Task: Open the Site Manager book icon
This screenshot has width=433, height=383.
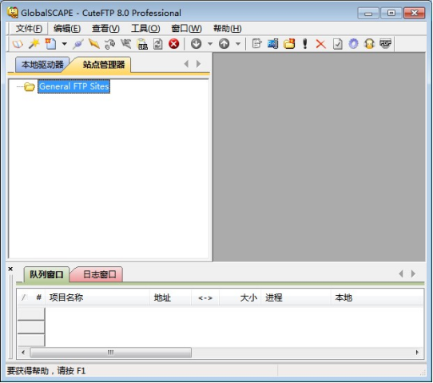Action: (x=18, y=44)
